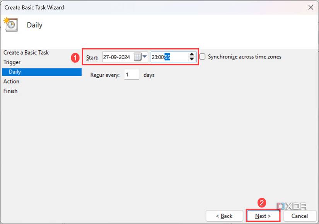Open the calendar icon beside the Start date
Image resolution: width=319 pixels, height=224 pixels.
tap(138, 57)
